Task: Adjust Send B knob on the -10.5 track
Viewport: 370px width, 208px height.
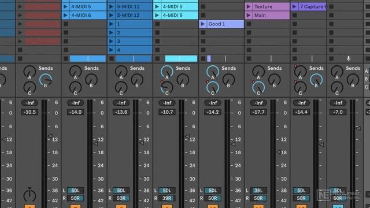Action: click(45, 80)
